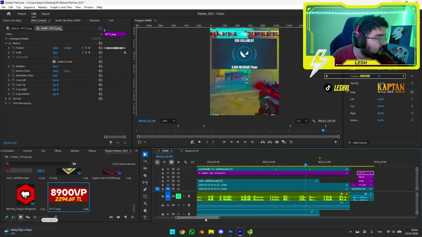
Task: Switch to Metadata tab
Action: click(95, 20)
